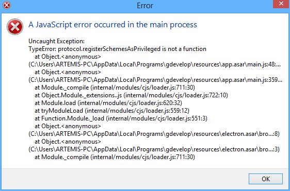The height and width of the screenshot is (191, 290).
Task: Click the Module.load loader.js:620:32 line
Action: [x=108, y=103]
